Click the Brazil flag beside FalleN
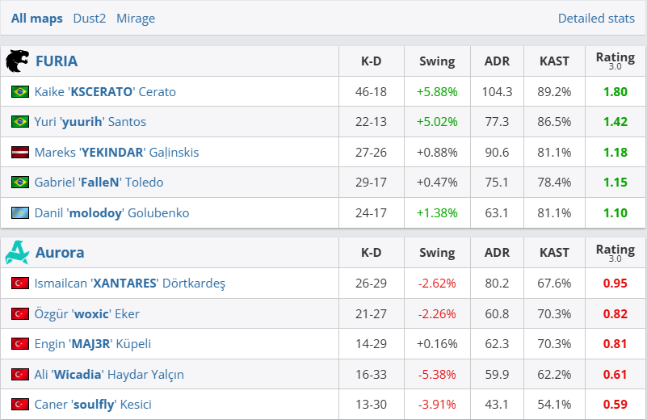The image size is (647, 420). (x=20, y=183)
